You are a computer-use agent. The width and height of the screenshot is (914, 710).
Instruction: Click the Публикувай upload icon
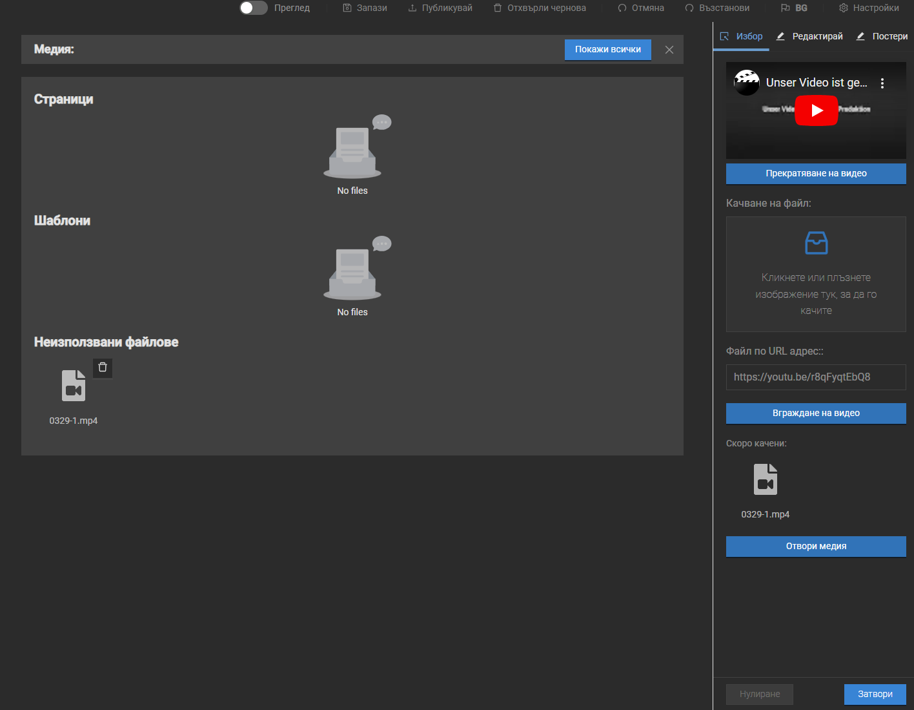tap(412, 8)
